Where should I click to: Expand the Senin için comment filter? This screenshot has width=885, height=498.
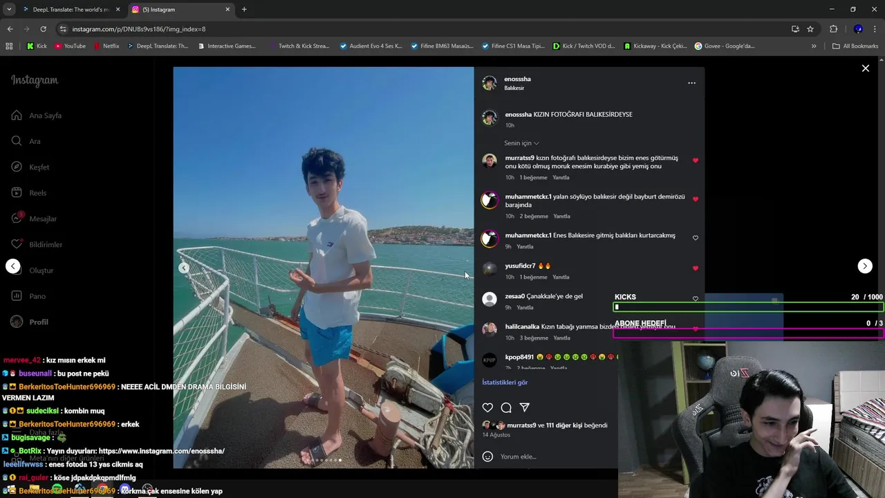[x=521, y=143]
